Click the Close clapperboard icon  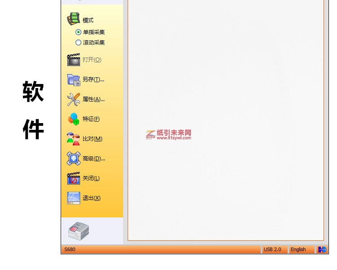(x=73, y=178)
